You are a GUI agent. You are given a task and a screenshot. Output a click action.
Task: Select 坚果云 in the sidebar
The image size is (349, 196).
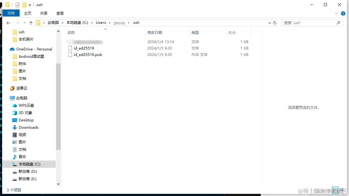21,88
